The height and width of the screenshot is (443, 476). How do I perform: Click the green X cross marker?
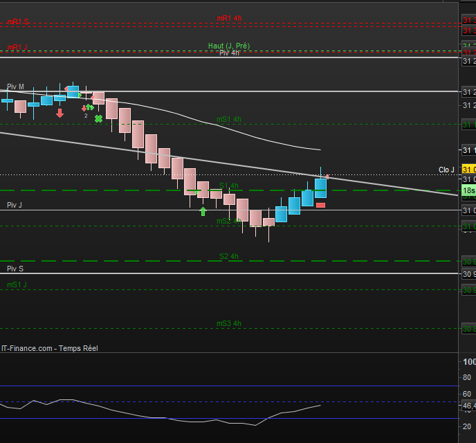coord(98,119)
